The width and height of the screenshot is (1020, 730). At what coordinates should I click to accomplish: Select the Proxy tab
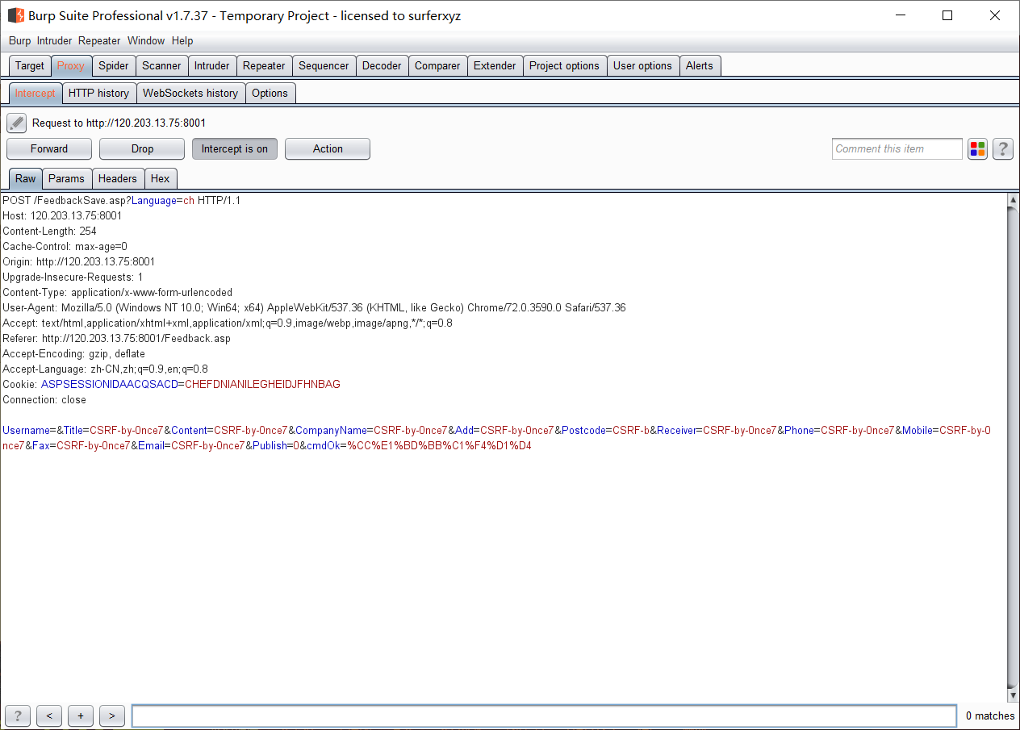click(71, 66)
